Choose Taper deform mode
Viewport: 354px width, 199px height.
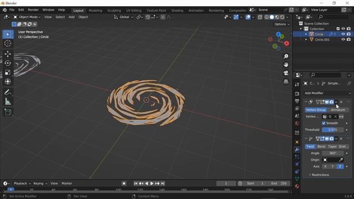(332, 146)
